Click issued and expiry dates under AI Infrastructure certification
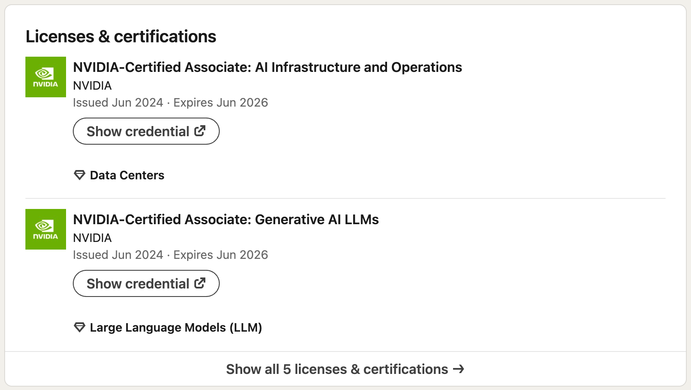 [x=171, y=102]
